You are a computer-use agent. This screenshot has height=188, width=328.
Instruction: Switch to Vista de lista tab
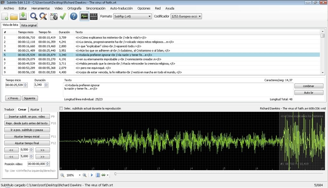pos(10,25)
